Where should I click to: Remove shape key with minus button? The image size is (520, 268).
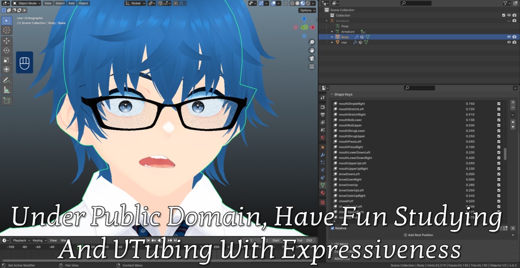[x=513, y=107]
